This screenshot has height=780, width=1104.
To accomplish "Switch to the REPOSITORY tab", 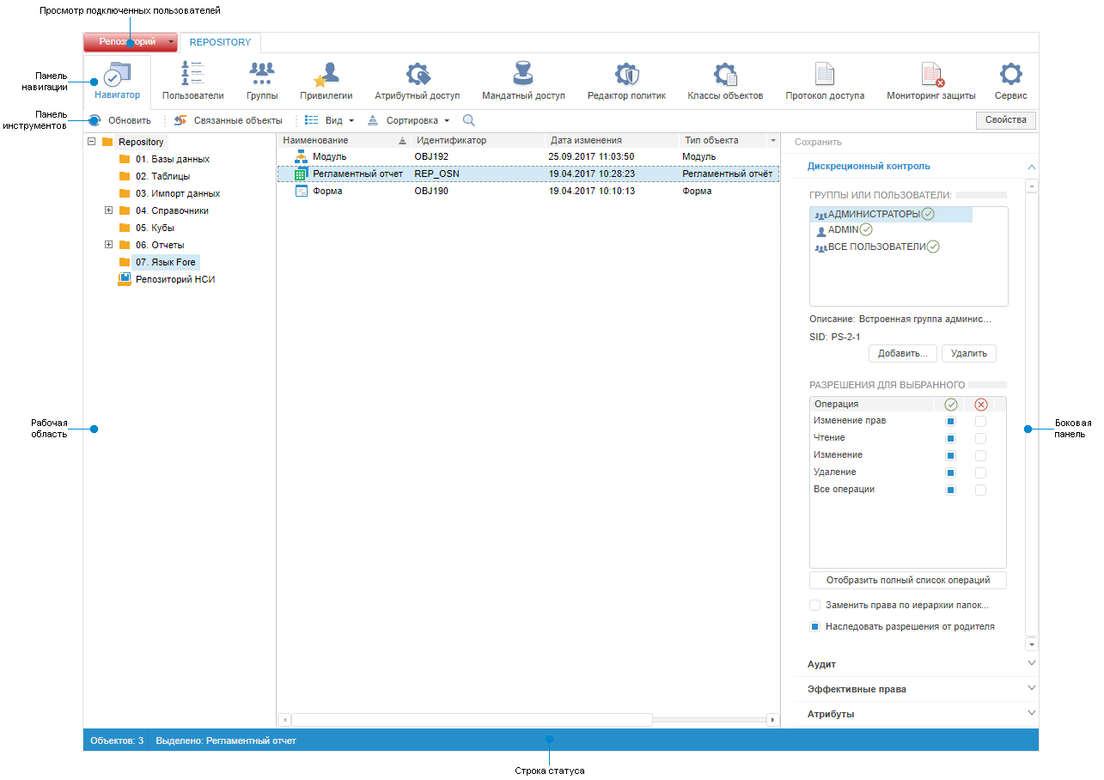I will [x=220, y=42].
